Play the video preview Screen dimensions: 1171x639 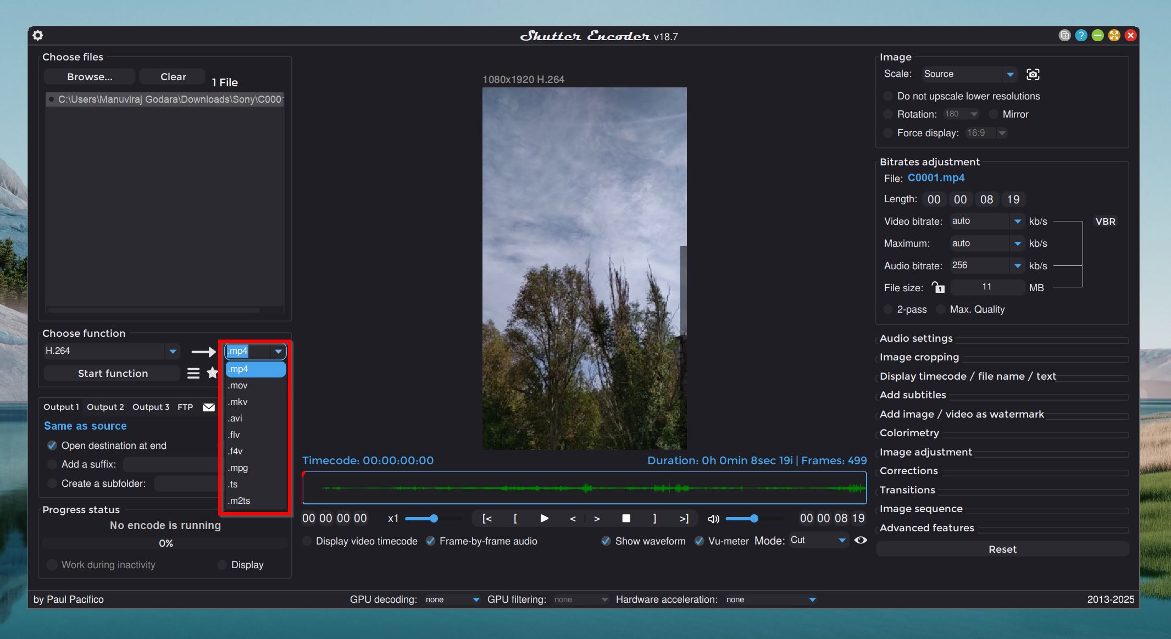coord(544,518)
